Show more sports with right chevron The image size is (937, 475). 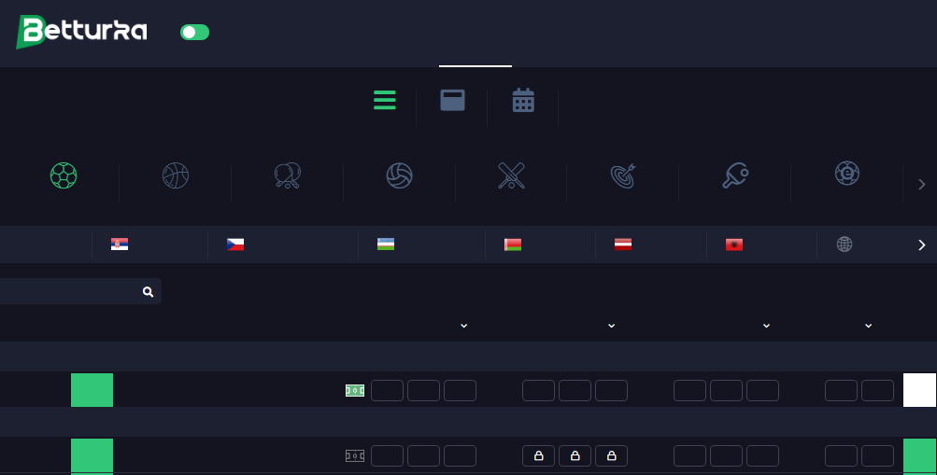click(921, 185)
